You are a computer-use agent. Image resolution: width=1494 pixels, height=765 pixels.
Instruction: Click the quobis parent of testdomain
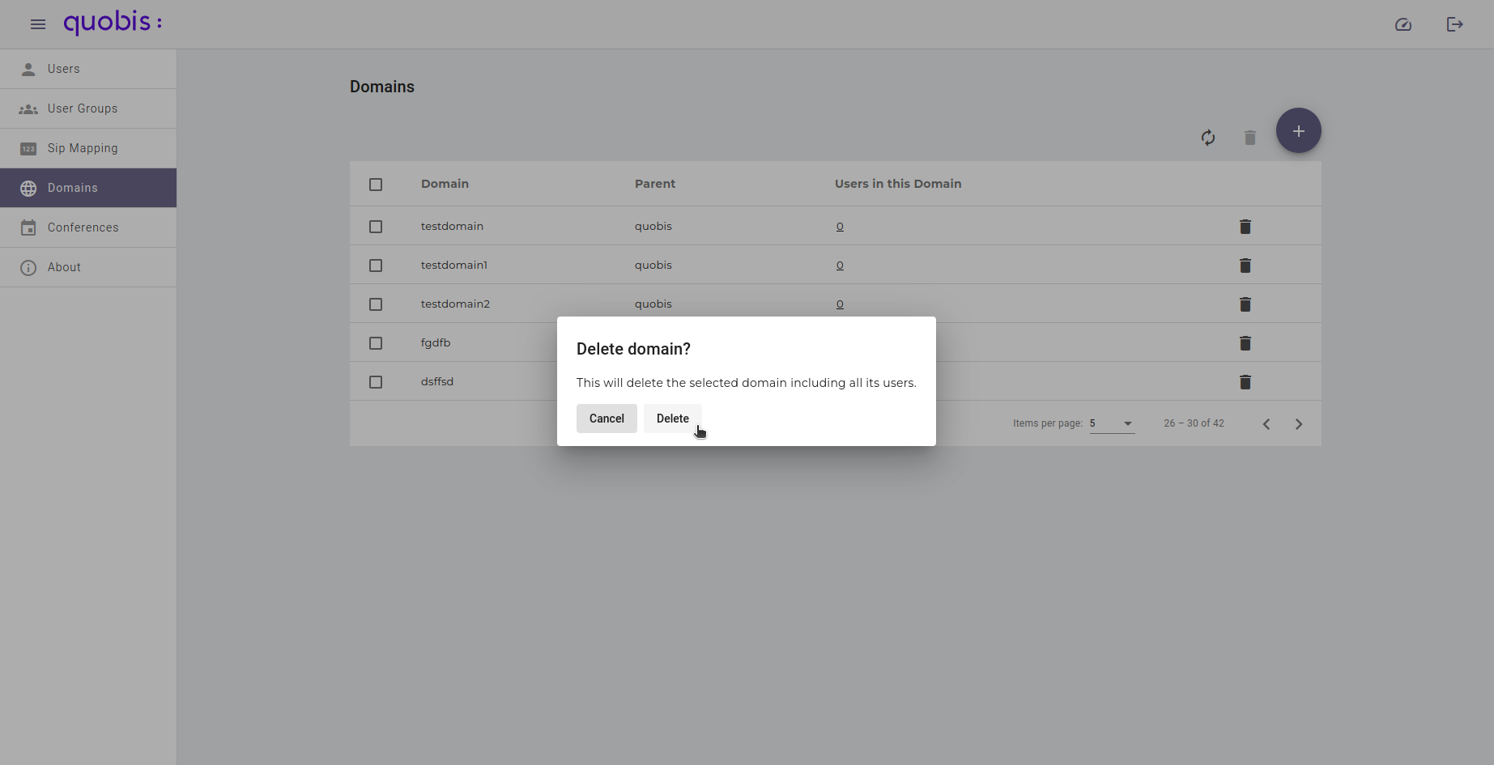pos(653,226)
